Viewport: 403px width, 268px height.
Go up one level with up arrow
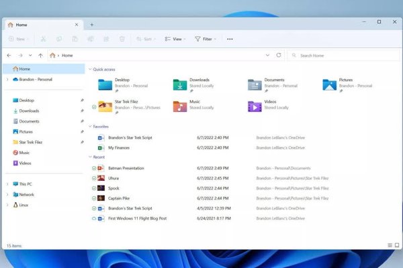pyautogui.click(x=40, y=56)
